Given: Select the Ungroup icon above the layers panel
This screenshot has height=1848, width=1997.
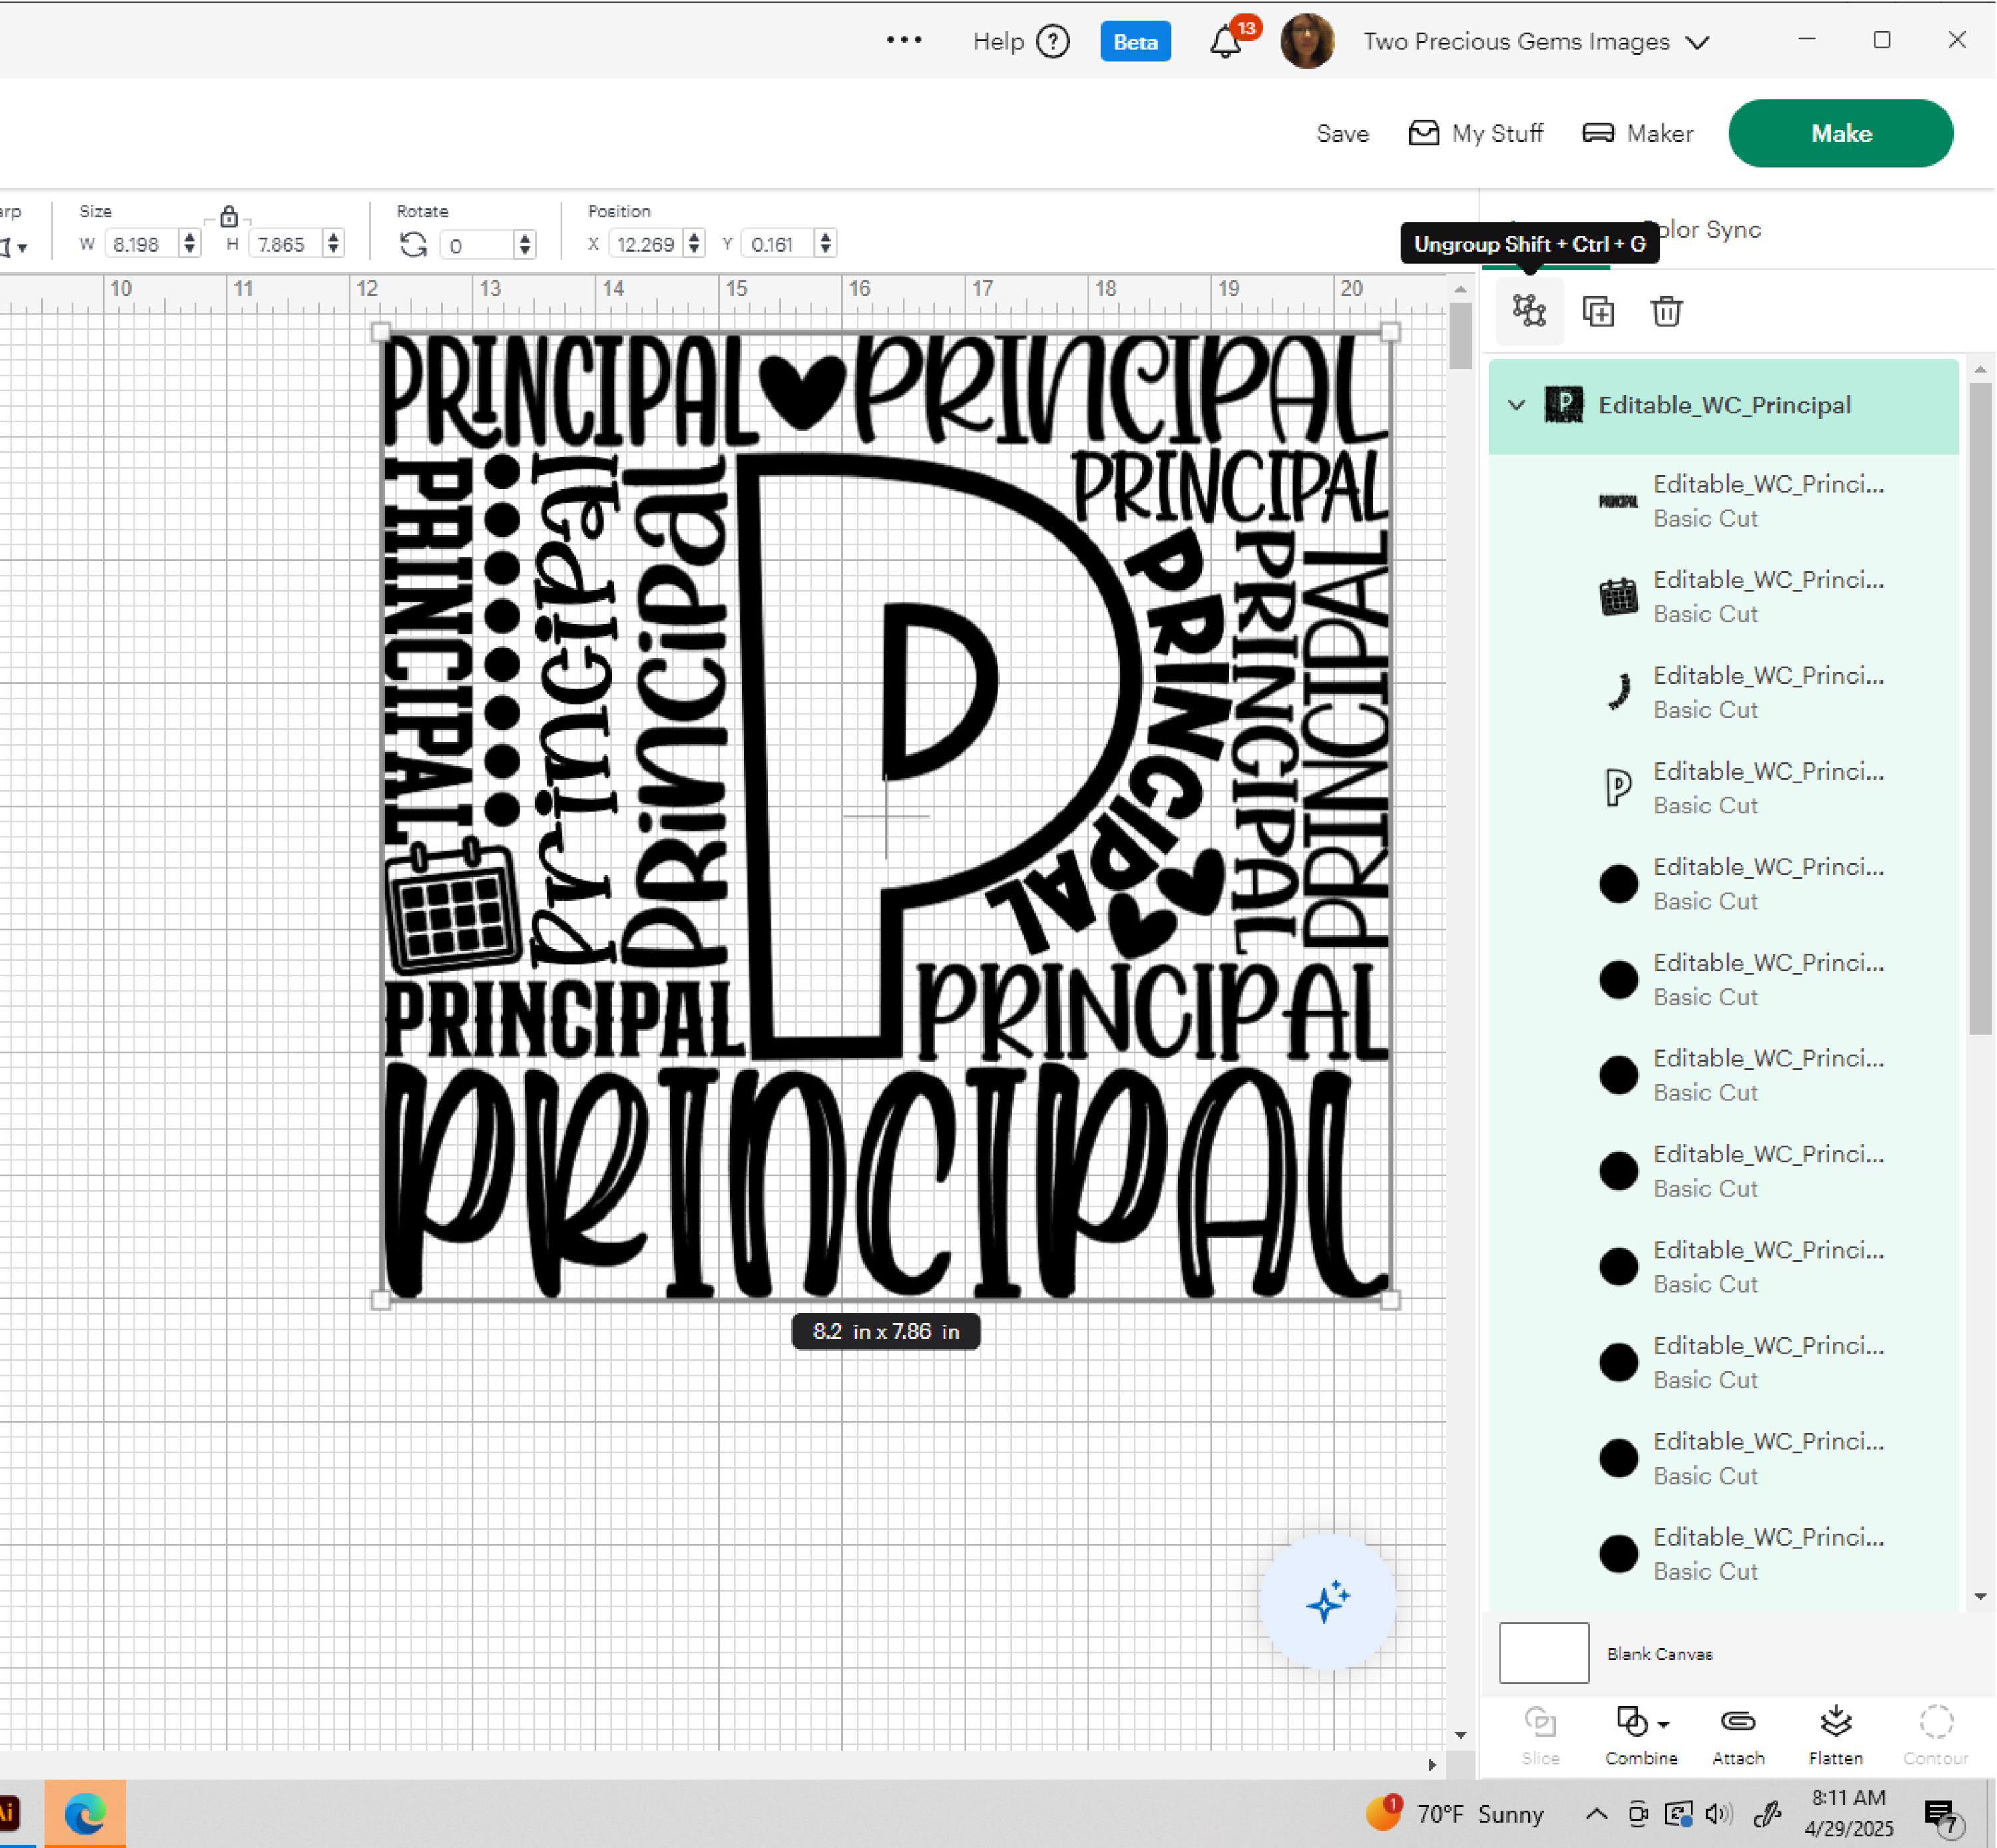Looking at the screenshot, I should click(x=1529, y=311).
